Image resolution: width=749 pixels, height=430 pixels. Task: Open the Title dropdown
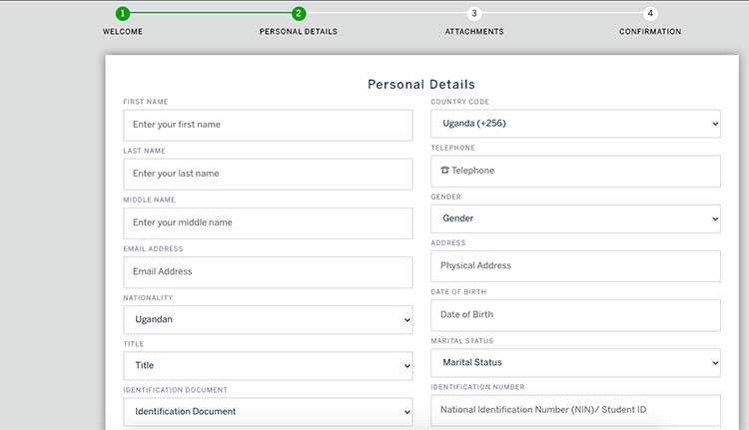click(268, 365)
